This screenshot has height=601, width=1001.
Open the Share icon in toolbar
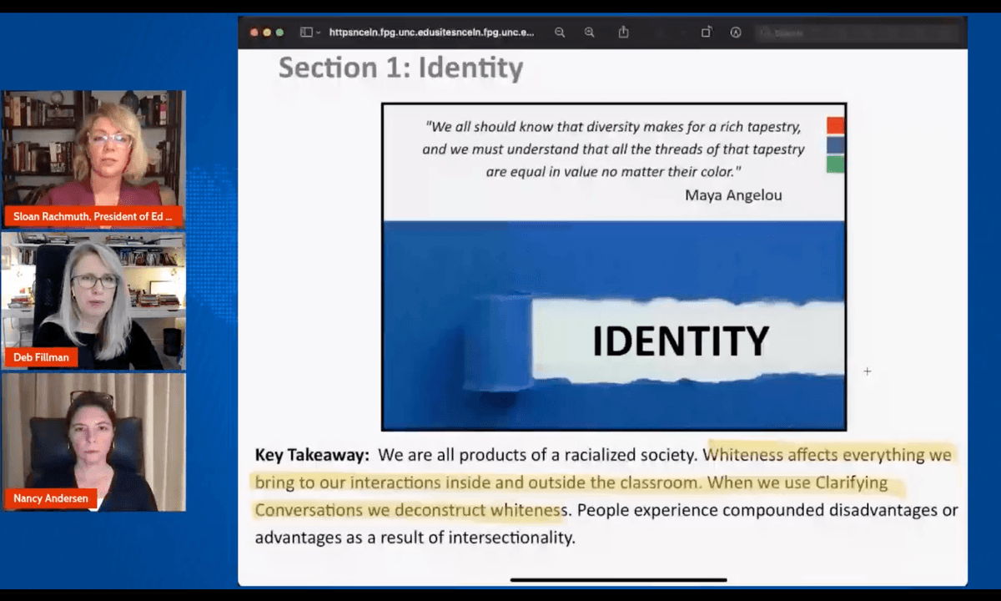tap(623, 33)
